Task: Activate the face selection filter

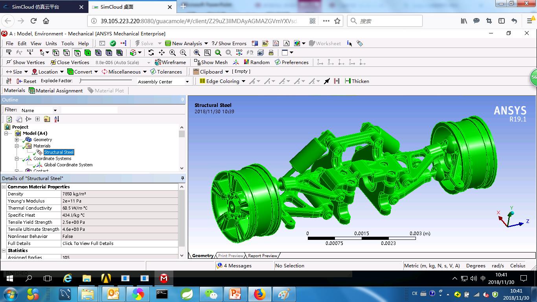Action: pos(77,53)
